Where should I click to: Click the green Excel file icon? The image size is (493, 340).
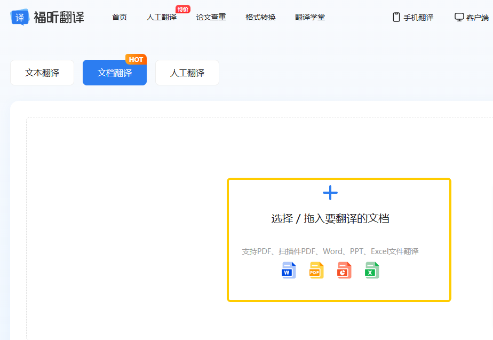tap(372, 271)
